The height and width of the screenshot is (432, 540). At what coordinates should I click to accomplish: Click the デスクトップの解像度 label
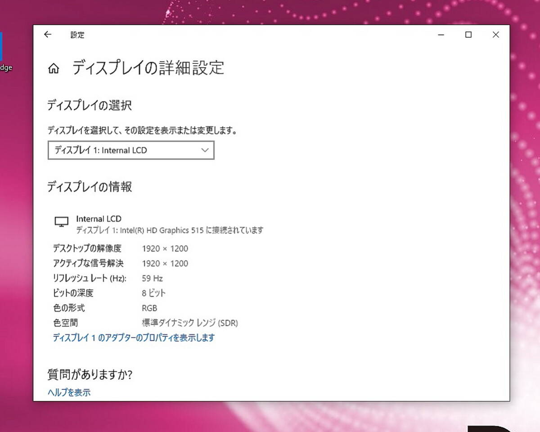click(x=87, y=248)
